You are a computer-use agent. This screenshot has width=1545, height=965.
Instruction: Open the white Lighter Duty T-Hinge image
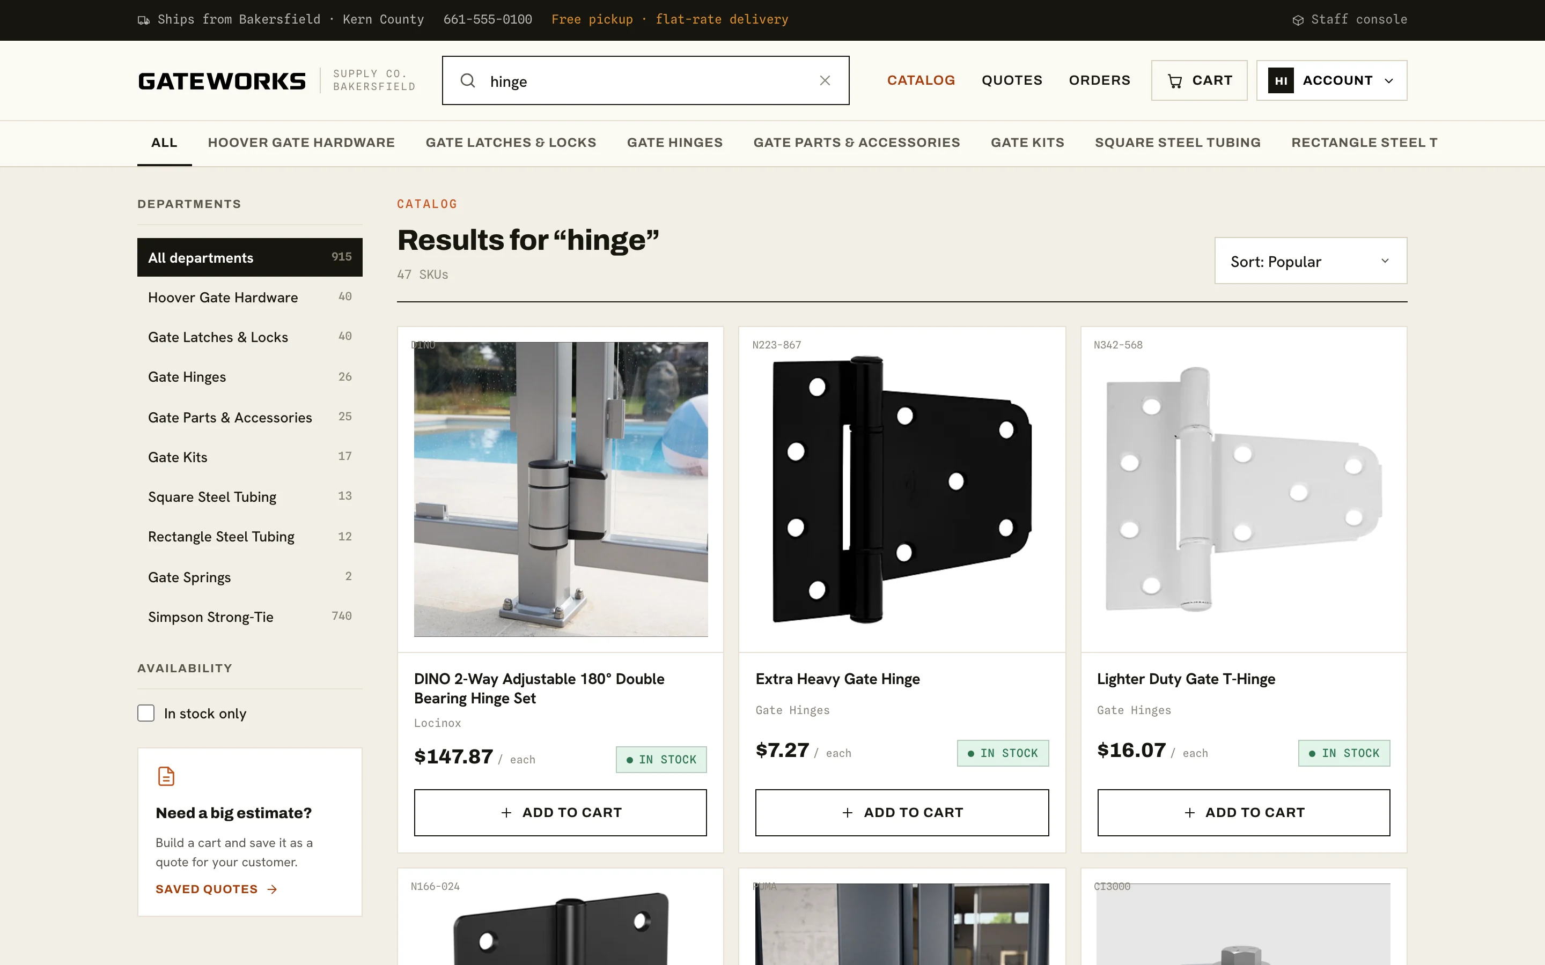pos(1243,489)
